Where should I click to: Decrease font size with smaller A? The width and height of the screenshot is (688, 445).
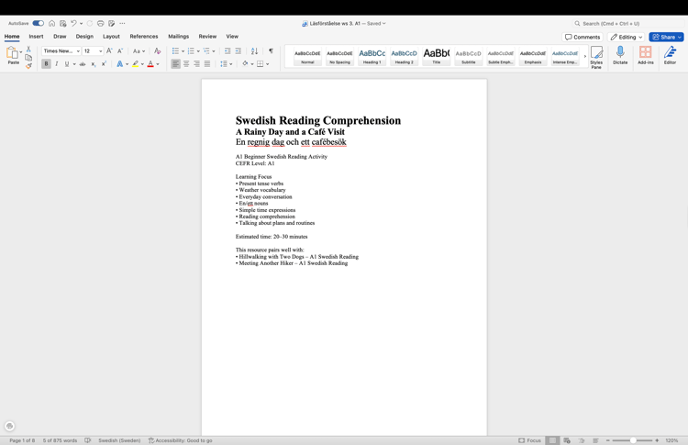pyautogui.click(x=120, y=50)
